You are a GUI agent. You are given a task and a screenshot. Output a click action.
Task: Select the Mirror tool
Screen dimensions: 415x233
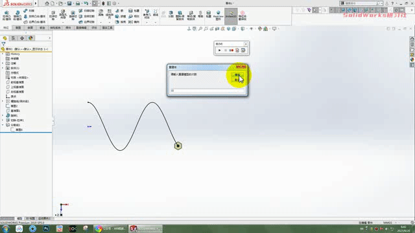pos(134,22)
